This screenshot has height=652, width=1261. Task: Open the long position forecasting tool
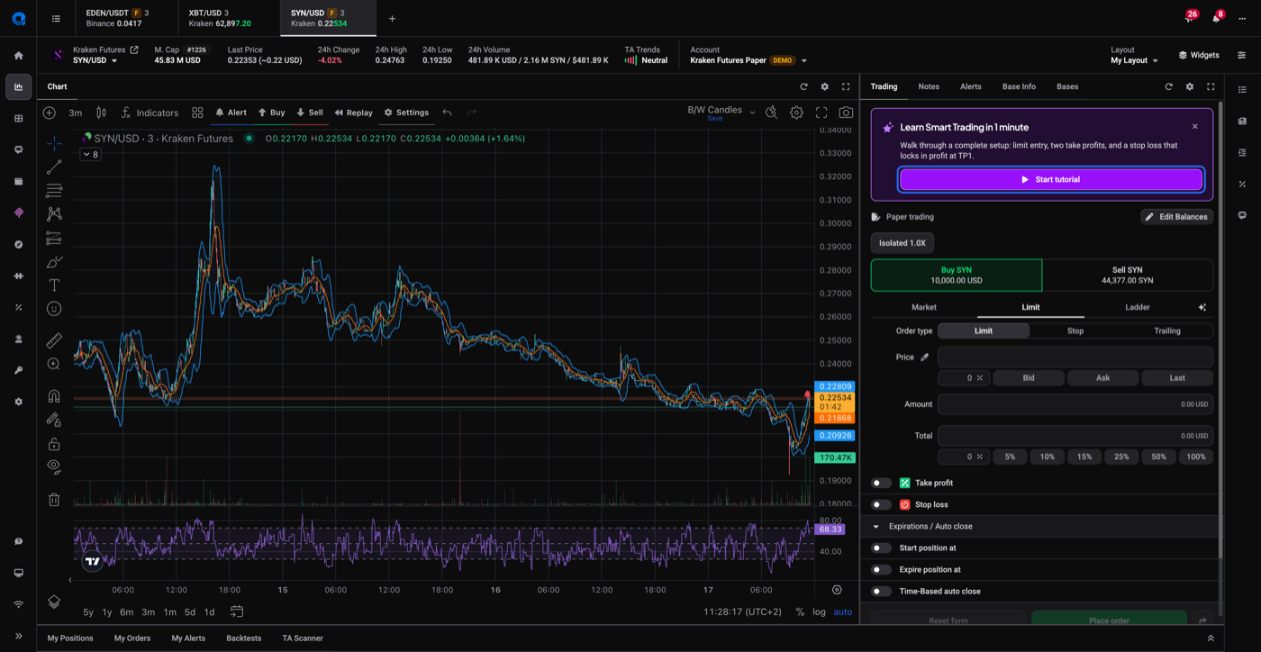click(x=54, y=239)
